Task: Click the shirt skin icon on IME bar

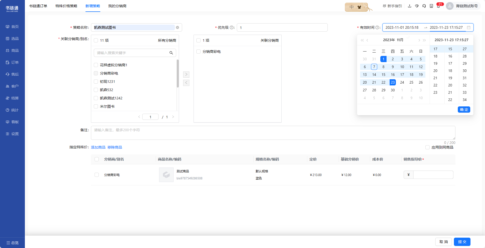Action: tap(359, 7)
